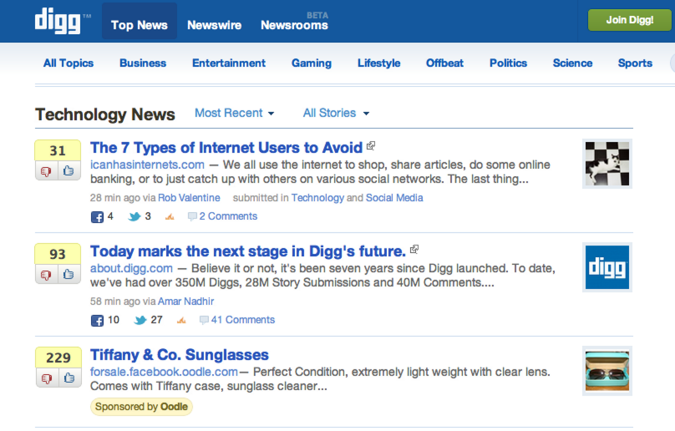
Task: Open 'Today marks the next stage in Digg's future.'
Action: 248,251
